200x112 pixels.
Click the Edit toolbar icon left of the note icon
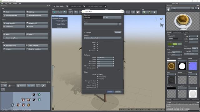click(133, 12)
